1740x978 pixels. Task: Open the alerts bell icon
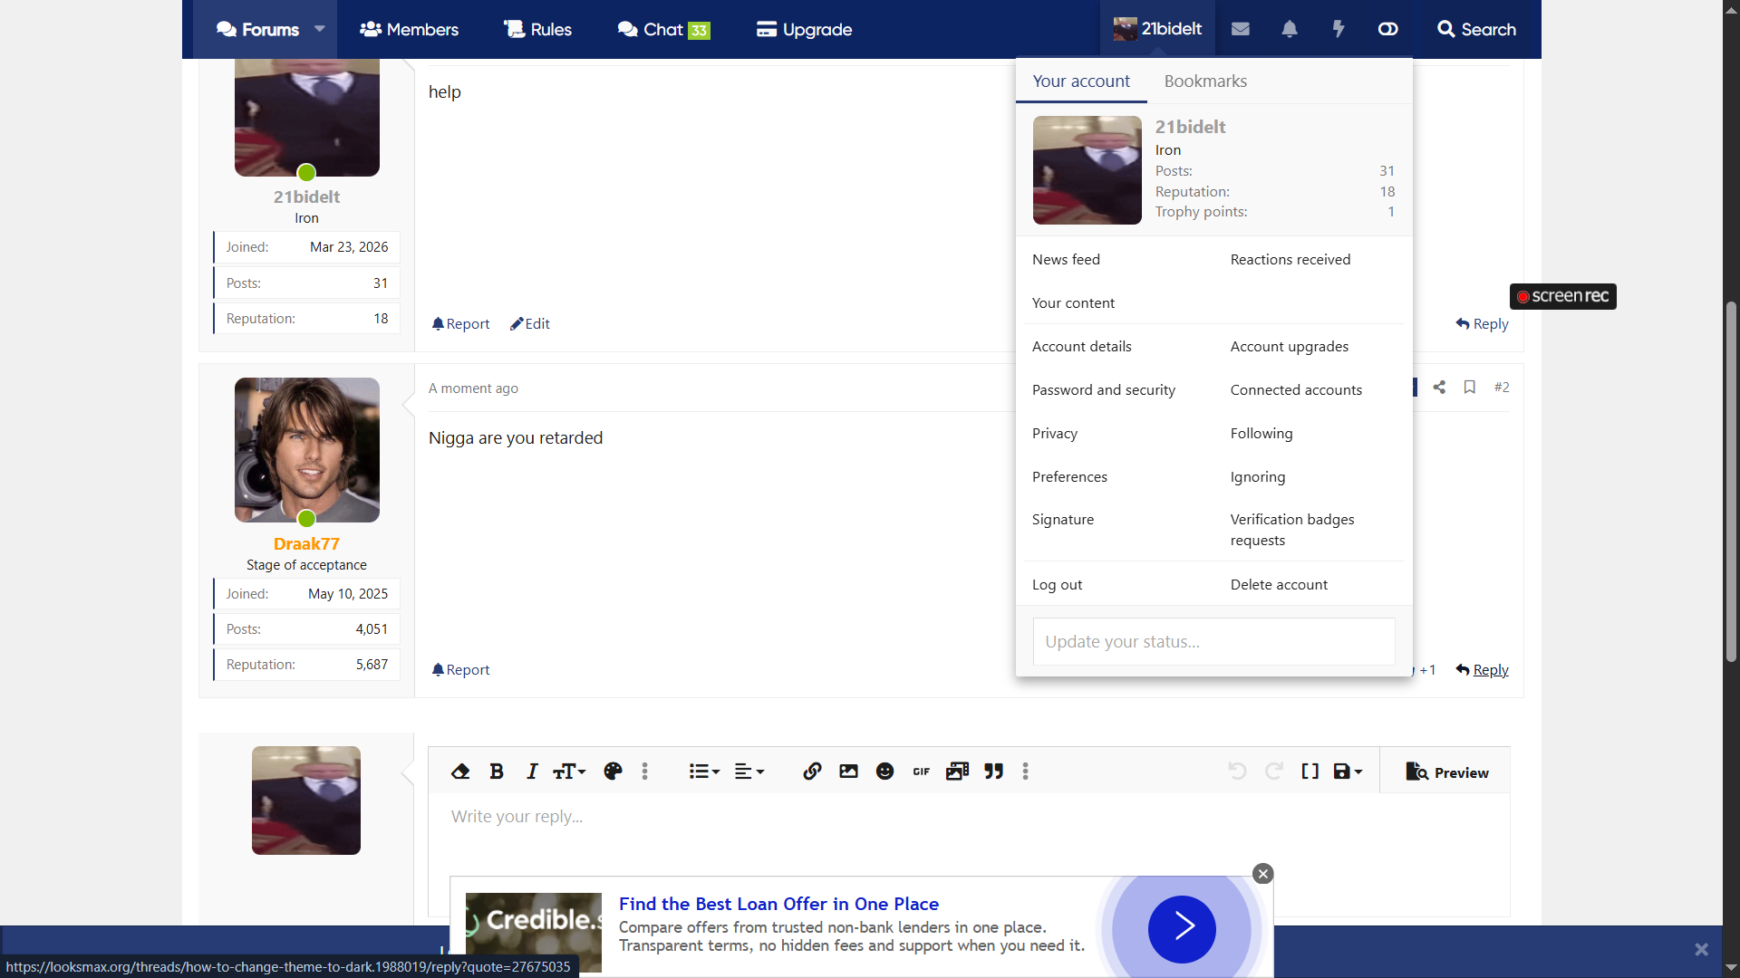coord(1290,29)
